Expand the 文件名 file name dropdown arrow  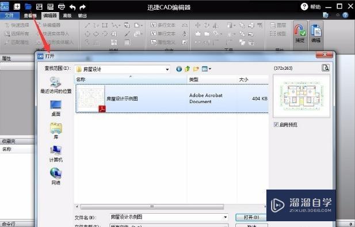click(226, 217)
